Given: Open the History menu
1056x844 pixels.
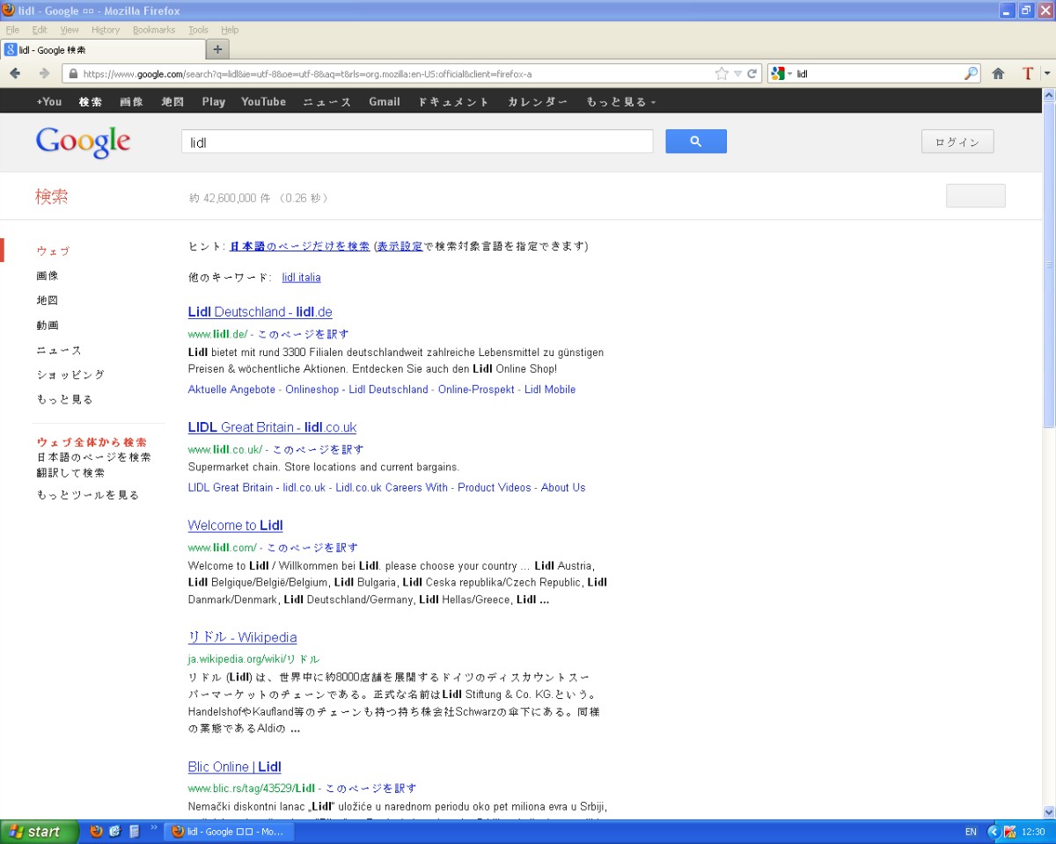Looking at the screenshot, I should (106, 30).
